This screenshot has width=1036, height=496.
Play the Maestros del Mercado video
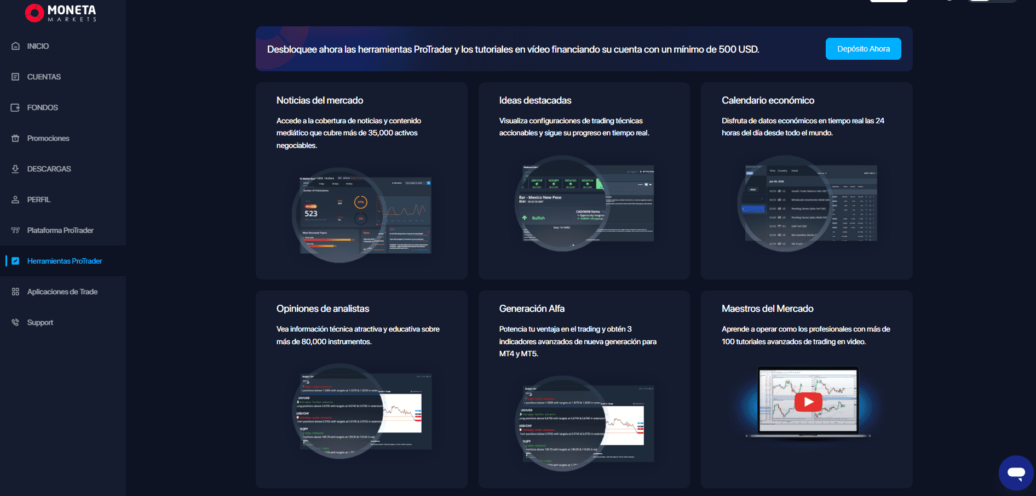pyautogui.click(x=808, y=402)
